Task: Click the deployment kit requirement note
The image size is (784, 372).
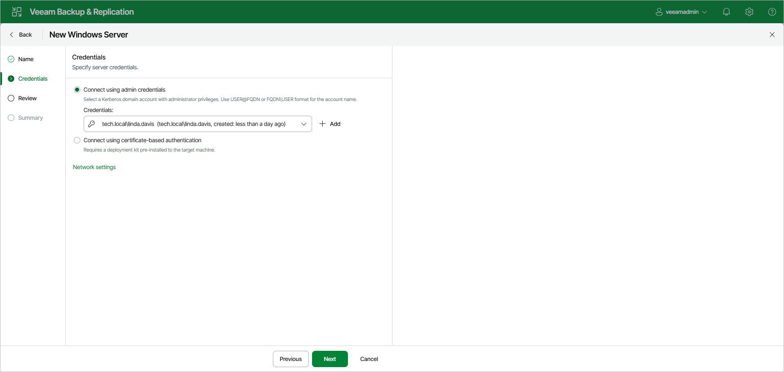Action: point(149,150)
